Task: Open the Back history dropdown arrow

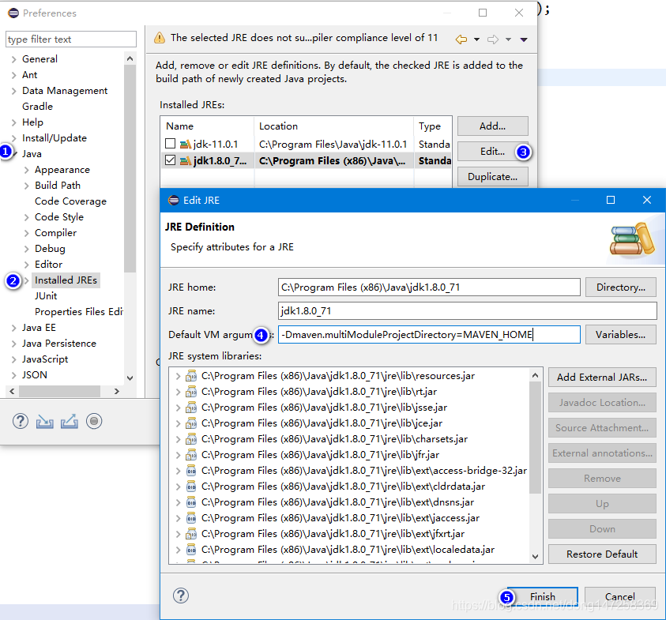Action: (x=476, y=39)
